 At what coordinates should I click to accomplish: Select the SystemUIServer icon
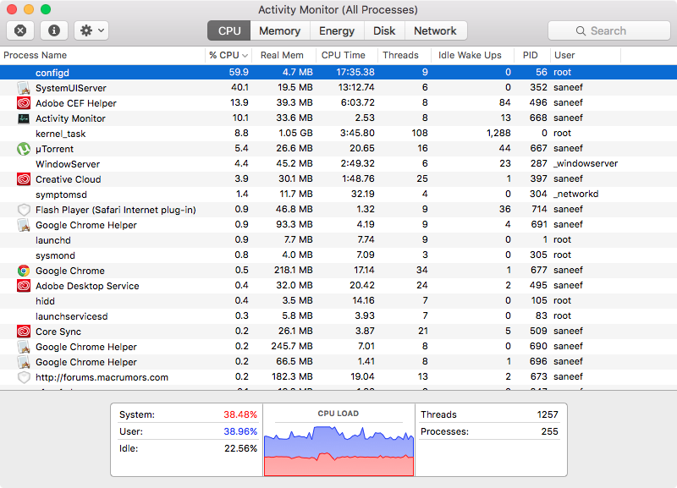24,88
